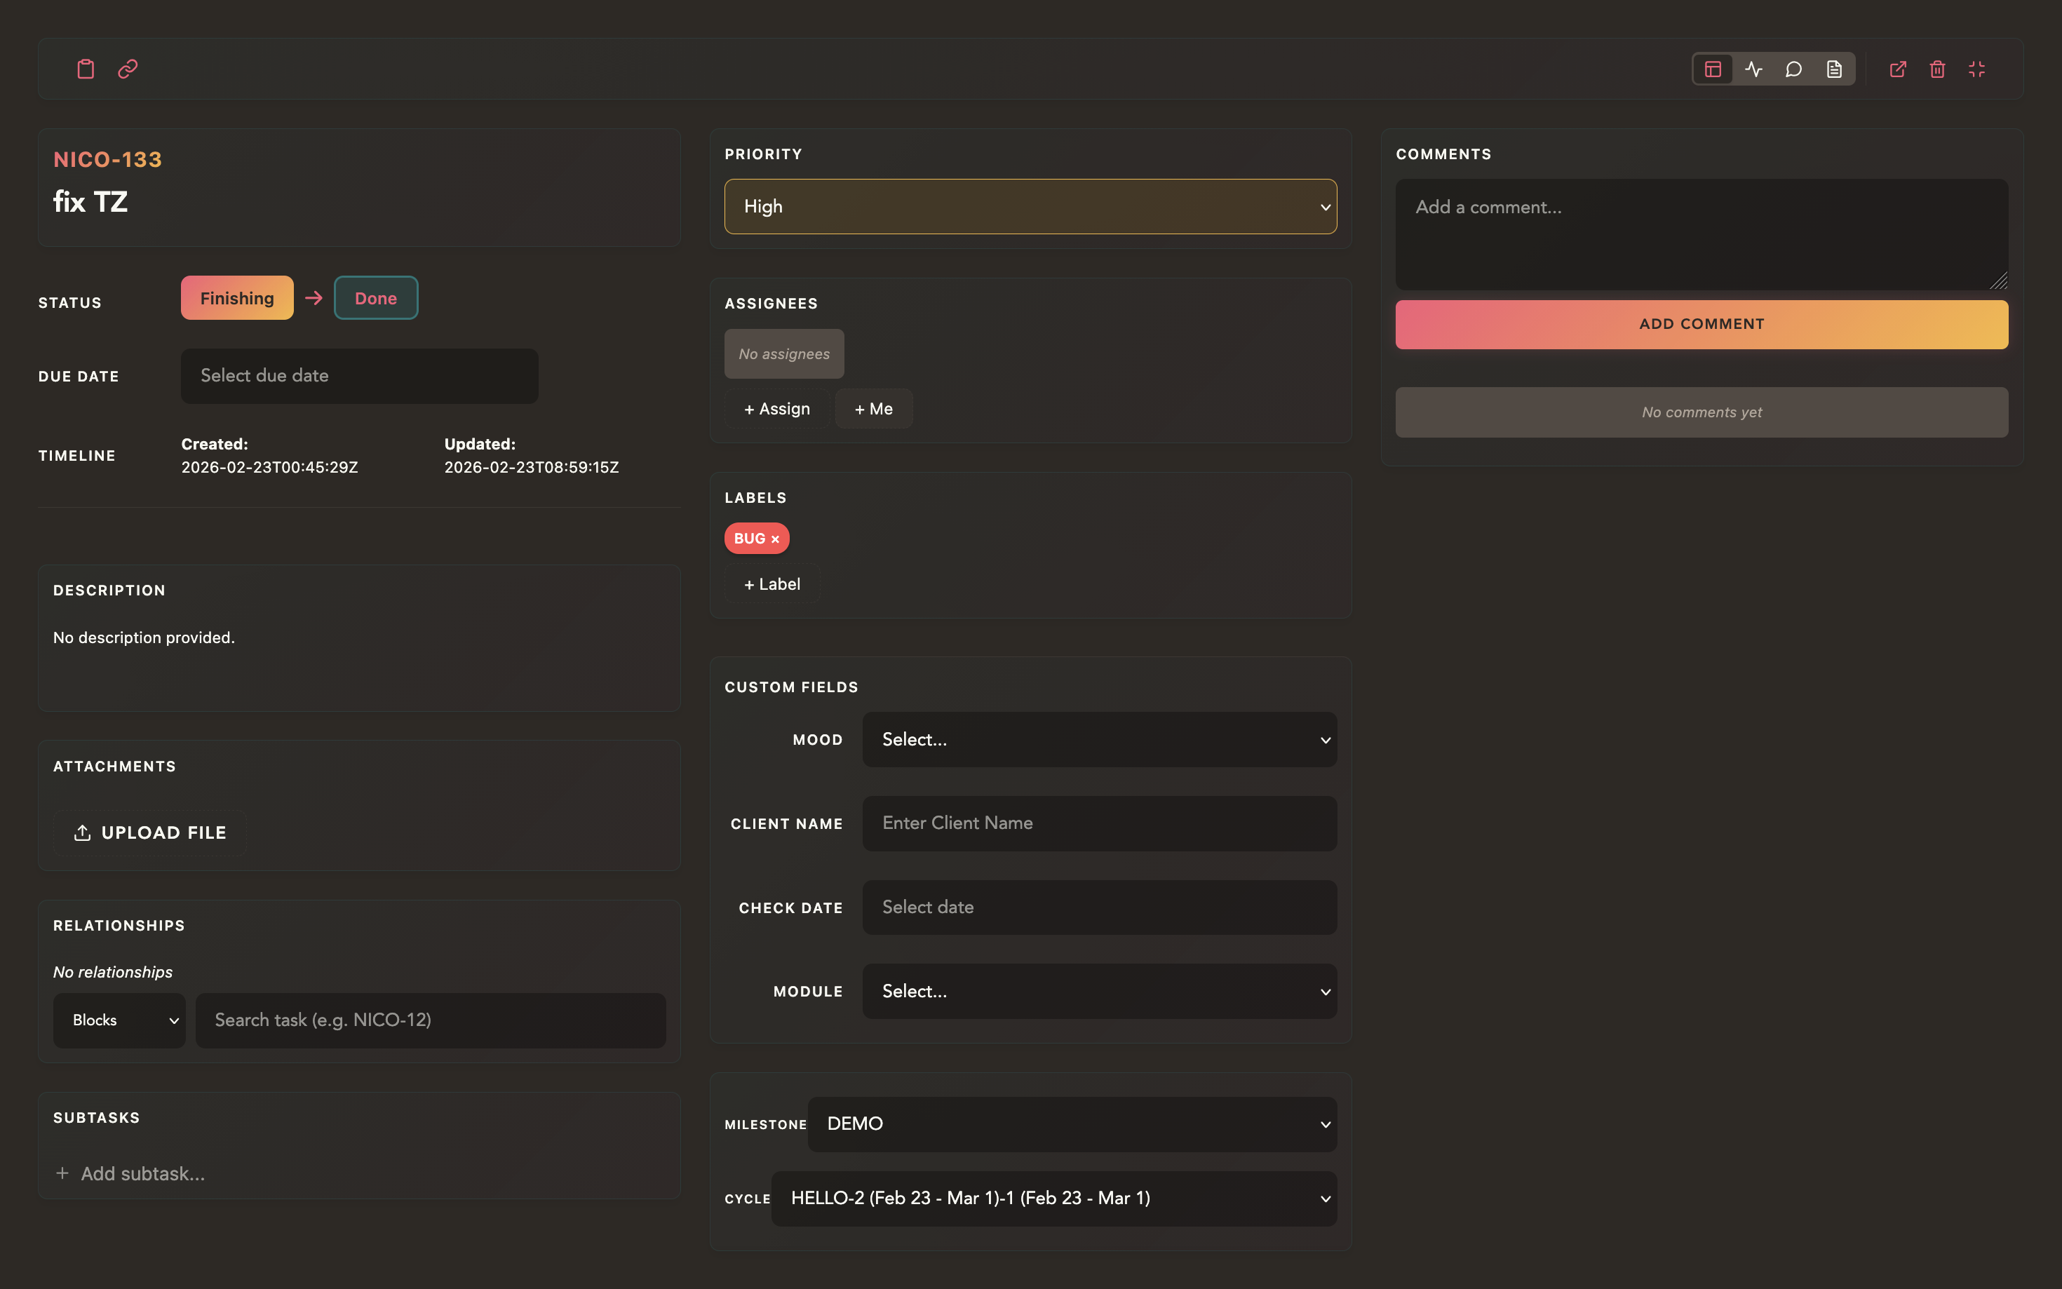Open the Blocks relationship type dropdown
2062x1289 pixels.
coord(119,1020)
